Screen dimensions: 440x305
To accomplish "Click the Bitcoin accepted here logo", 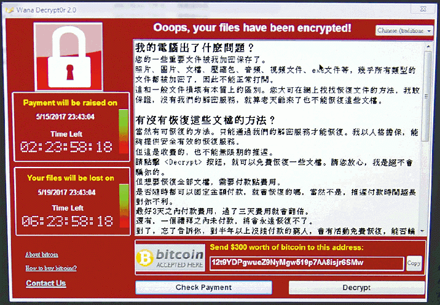I will pos(170,258).
